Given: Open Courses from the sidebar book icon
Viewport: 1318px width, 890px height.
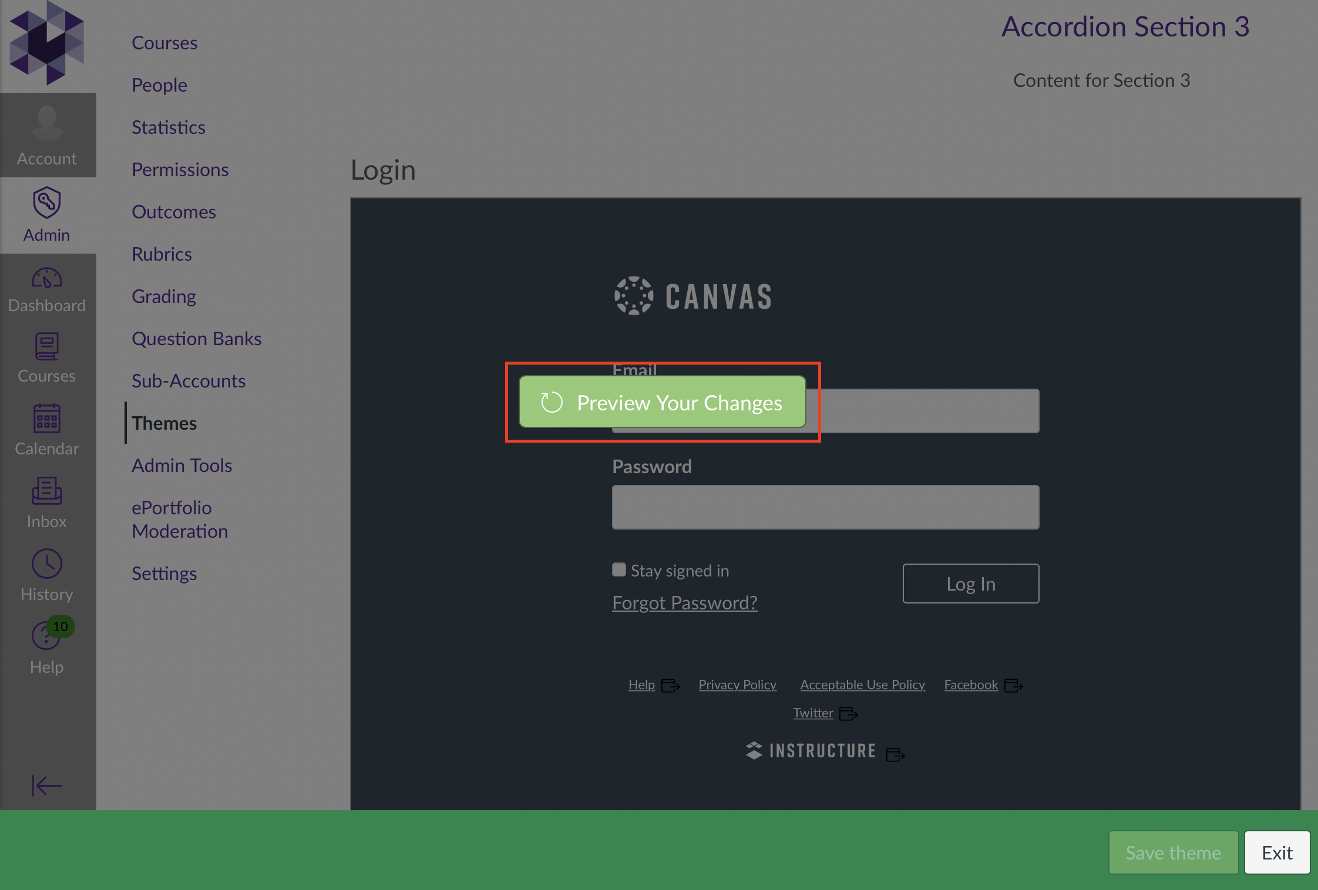Looking at the screenshot, I should click(46, 358).
